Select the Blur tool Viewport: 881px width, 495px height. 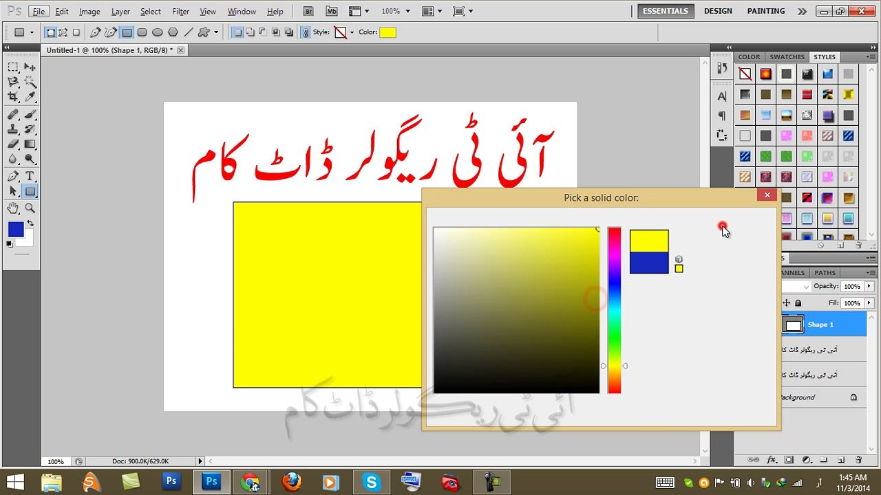13,159
